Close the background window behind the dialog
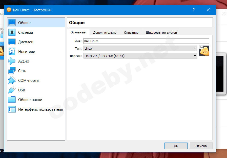227x158 pixels. [x=224, y=13]
